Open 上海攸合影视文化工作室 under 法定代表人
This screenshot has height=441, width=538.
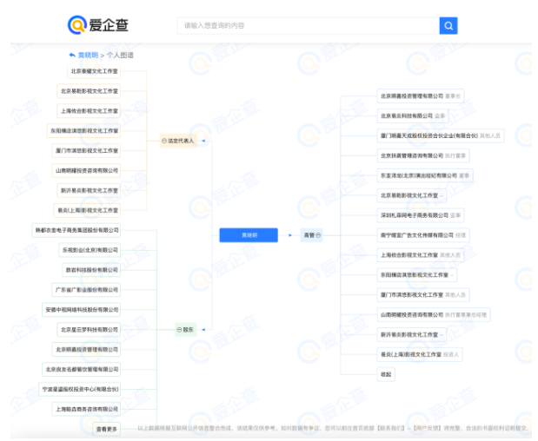pyautogui.click(x=89, y=110)
